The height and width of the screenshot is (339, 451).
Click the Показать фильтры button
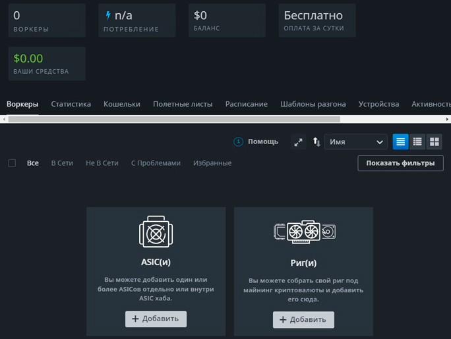400,163
